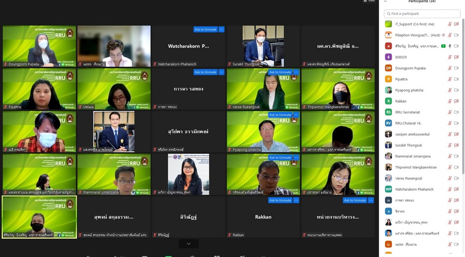Click สุริย์พร audio-only tile

188,132
